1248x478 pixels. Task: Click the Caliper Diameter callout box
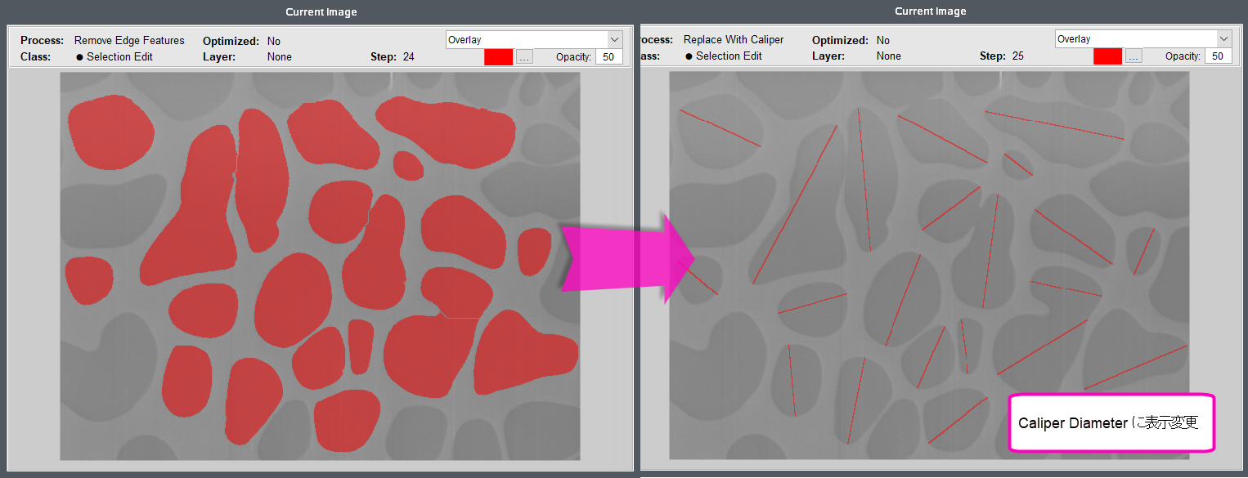[x=1111, y=422]
